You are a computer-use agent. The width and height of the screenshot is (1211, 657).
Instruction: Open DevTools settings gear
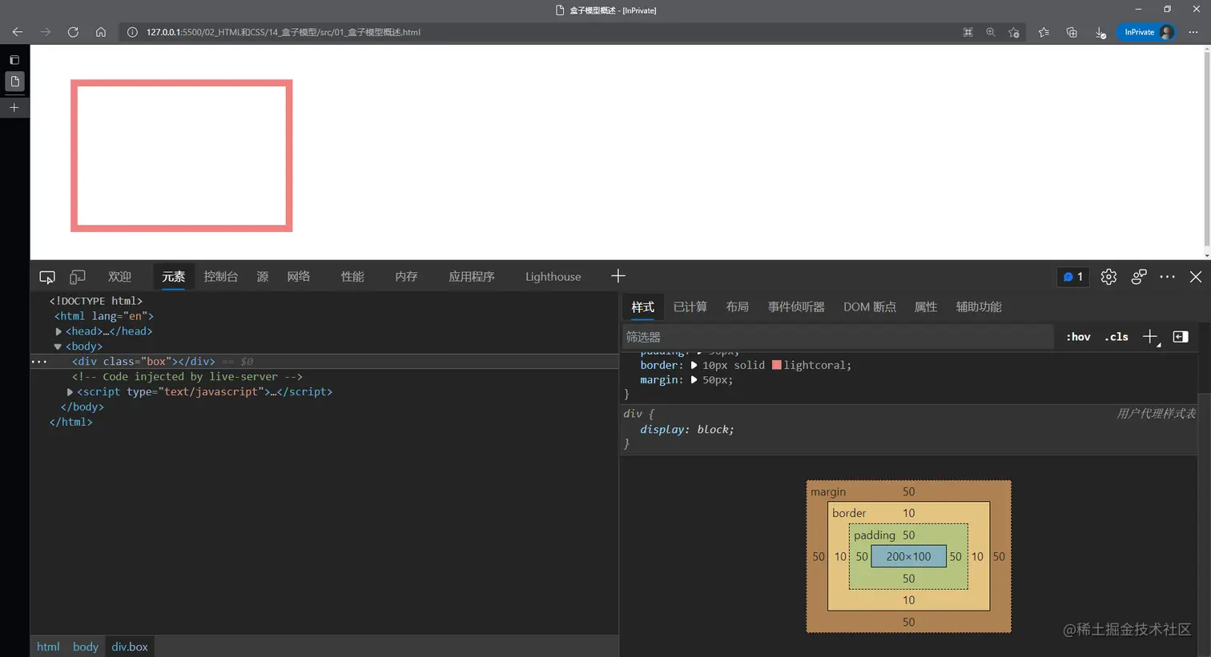[1108, 277]
